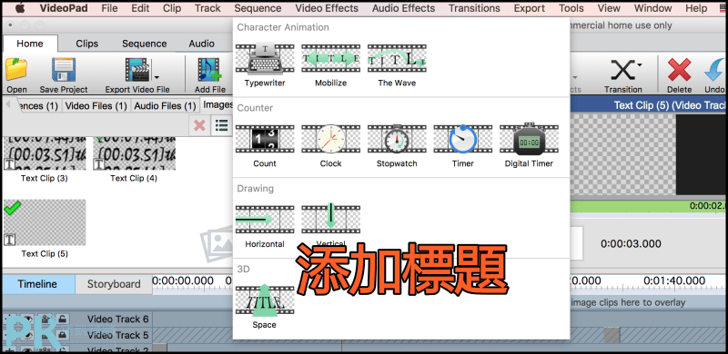The height and width of the screenshot is (354, 728).
Task: Switch to Timeline view
Action: tap(37, 284)
